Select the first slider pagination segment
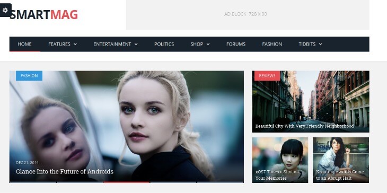The image size is (387, 193). click(33, 182)
